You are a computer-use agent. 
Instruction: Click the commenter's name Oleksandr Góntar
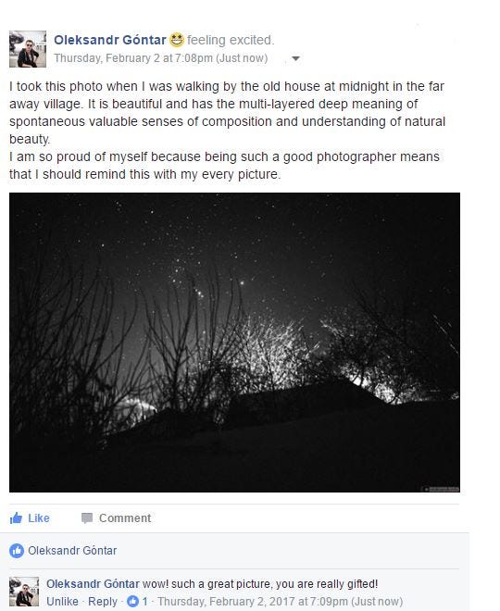[x=93, y=584]
